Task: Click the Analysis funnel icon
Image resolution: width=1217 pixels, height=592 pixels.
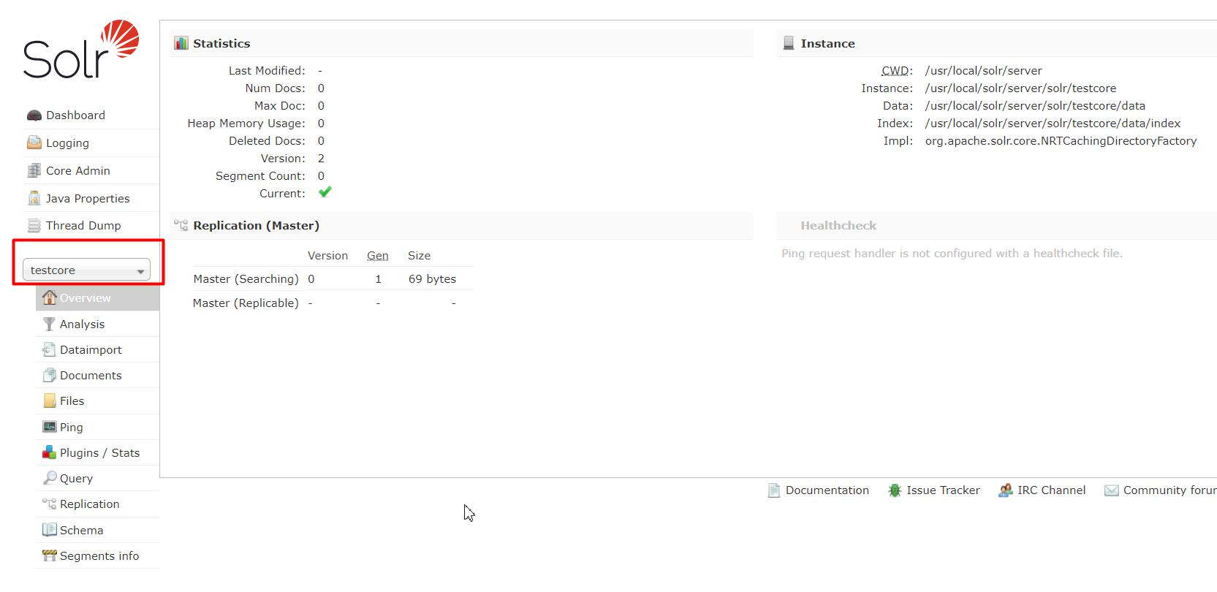Action: coord(49,324)
